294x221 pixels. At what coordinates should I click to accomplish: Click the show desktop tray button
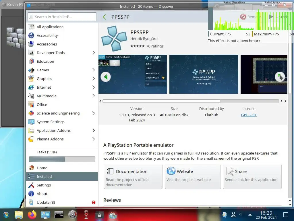[286, 215]
